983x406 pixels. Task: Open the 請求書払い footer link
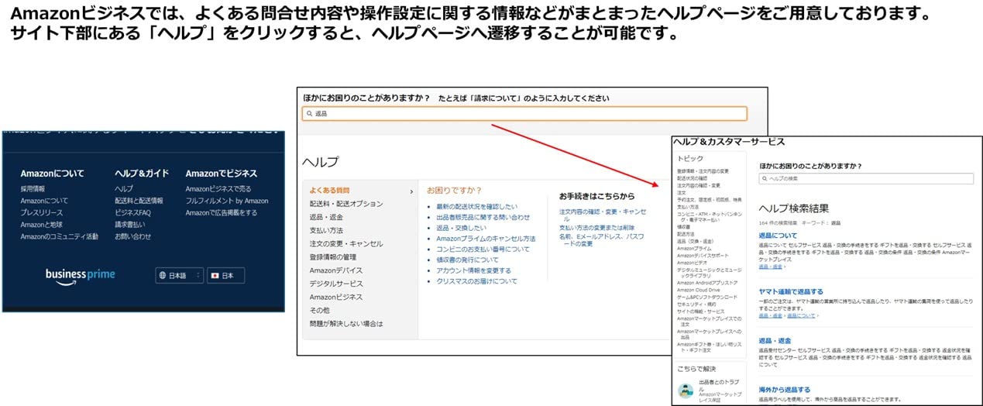tap(130, 224)
